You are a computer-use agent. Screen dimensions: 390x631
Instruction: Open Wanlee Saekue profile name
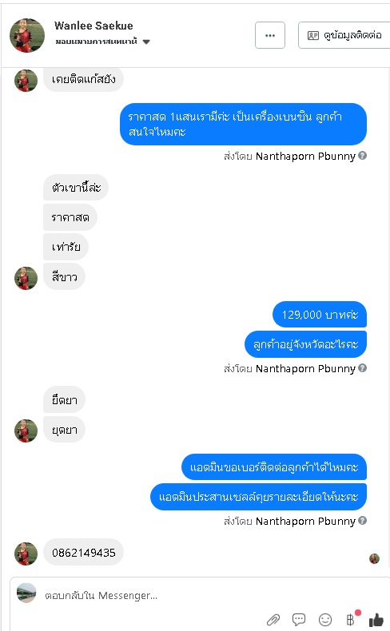click(x=94, y=26)
